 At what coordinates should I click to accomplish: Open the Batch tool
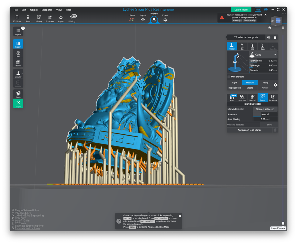point(18,94)
